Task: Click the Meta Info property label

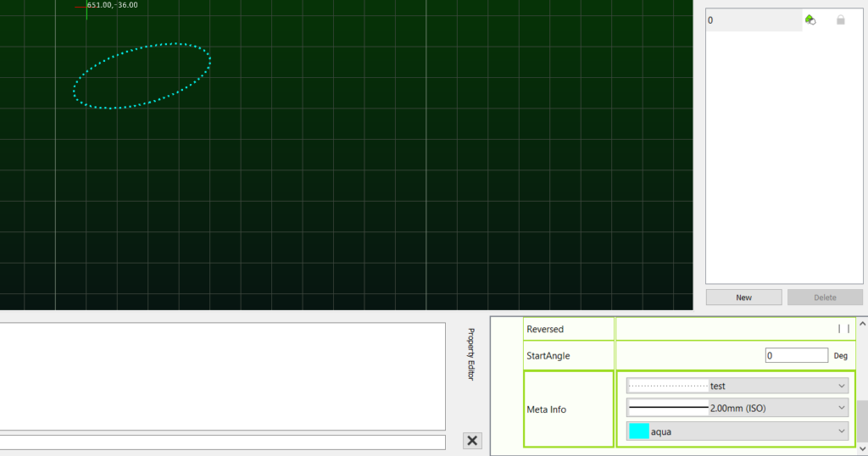Action: click(x=547, y=409)
